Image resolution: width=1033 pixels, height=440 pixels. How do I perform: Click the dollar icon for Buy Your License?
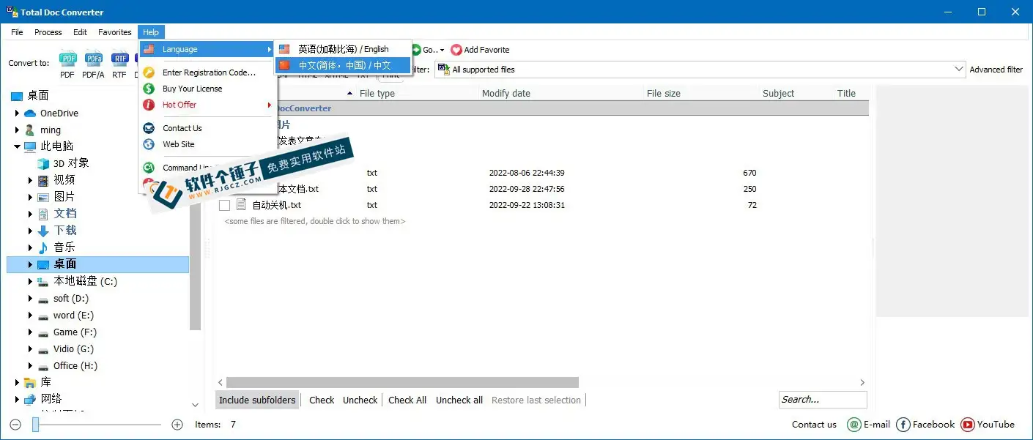click(x=149, y=89)
